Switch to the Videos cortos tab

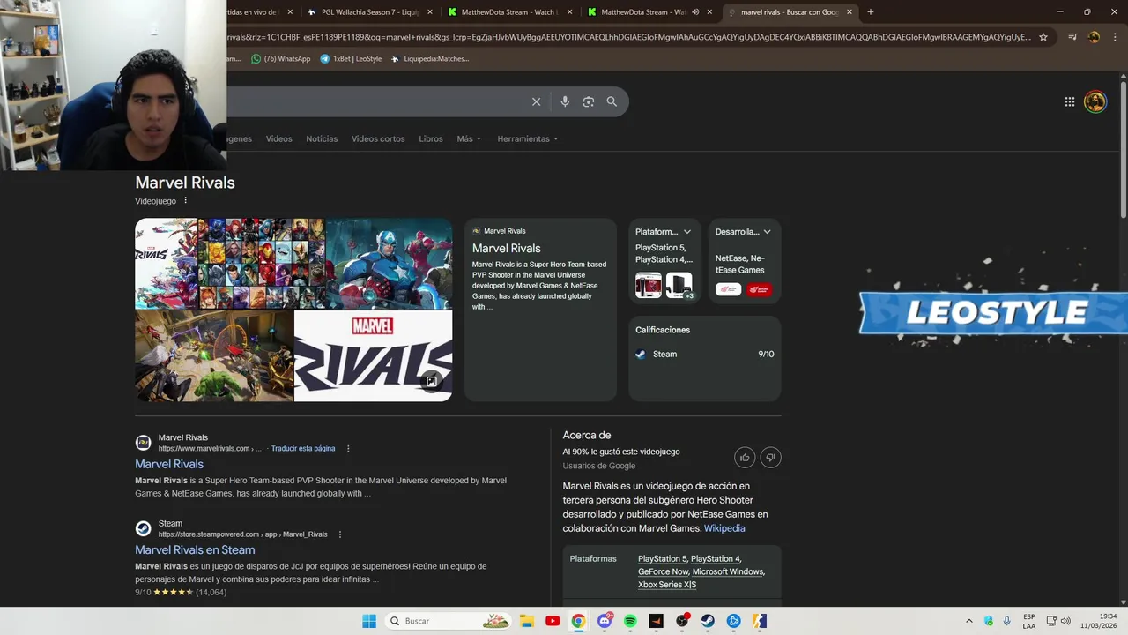click(x=378, y=138)
